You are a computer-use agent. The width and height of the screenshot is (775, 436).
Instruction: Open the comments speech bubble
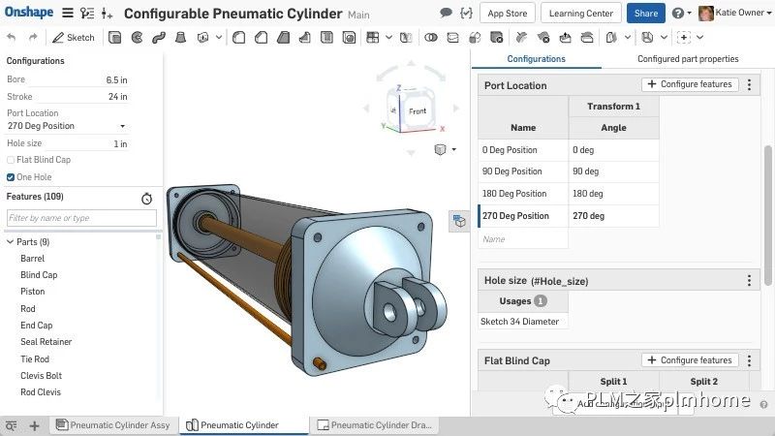446,13
